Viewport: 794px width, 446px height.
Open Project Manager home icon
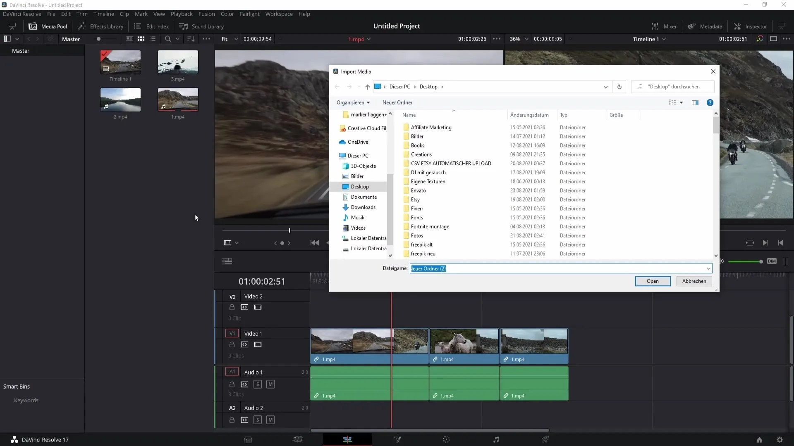click(x=759, y=440)
